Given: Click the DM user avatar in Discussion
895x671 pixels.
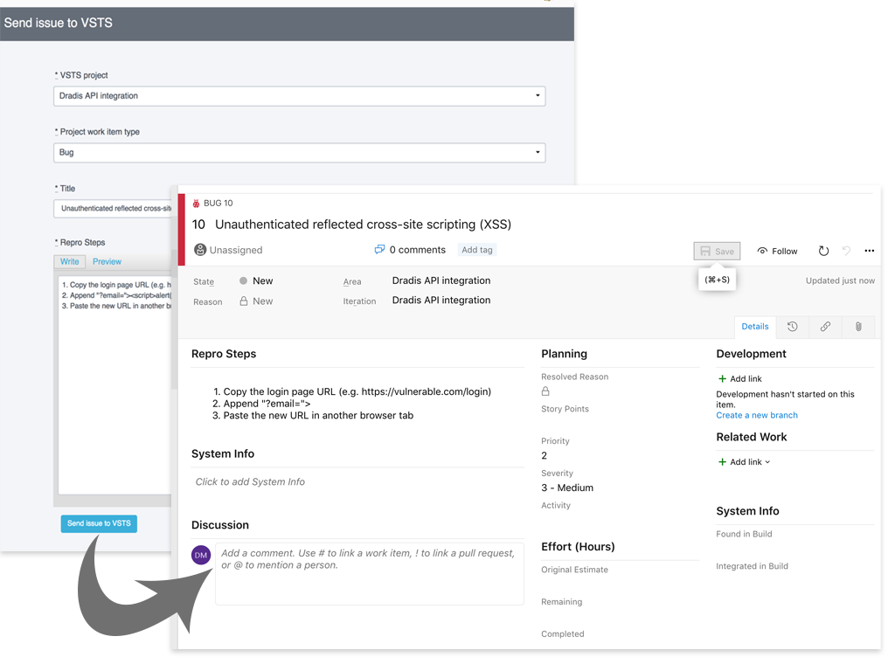Looking at the screenshot, I should [201, 555].
